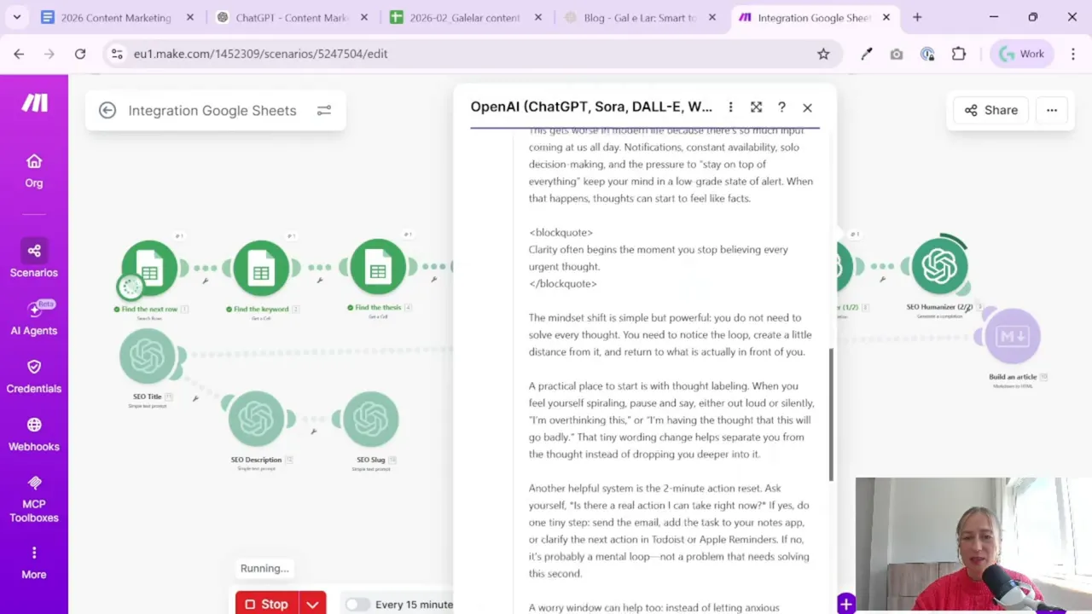Click the purple plus button at bottom
Screen dimensions: 1092x614
(x=845, y=605)
